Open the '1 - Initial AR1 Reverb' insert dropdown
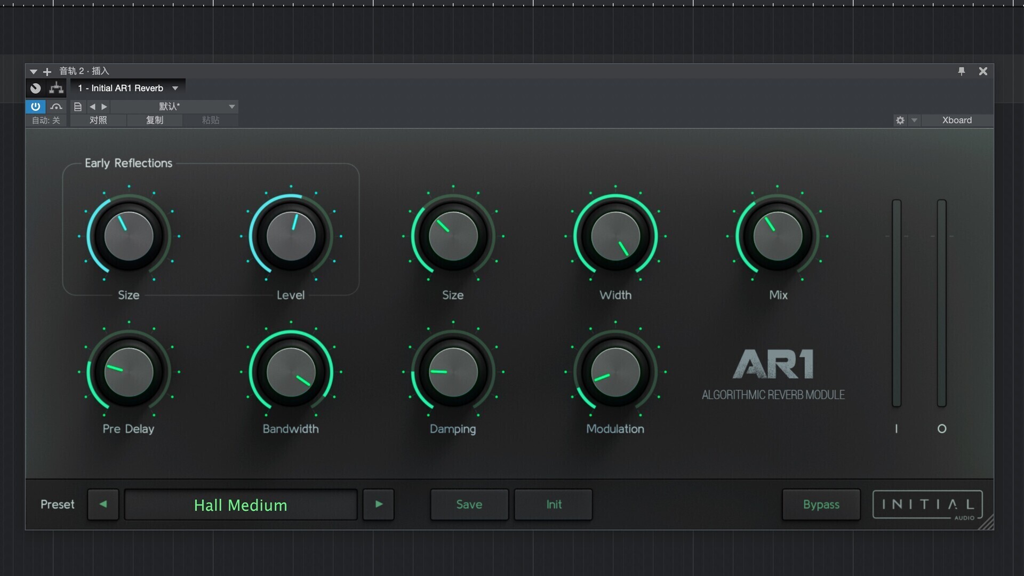This screenshot has width=1024, height=576. point(127,88)
